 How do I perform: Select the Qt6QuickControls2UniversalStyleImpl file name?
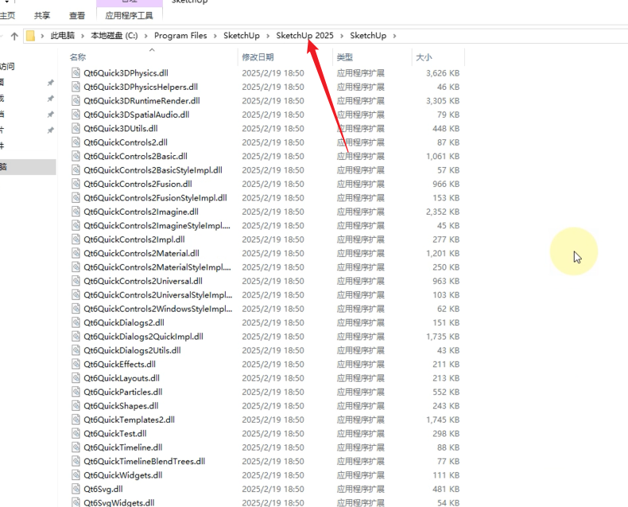pos(158,294)
